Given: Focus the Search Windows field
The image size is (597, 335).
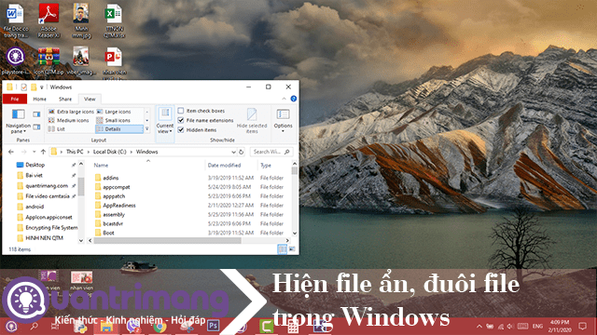Looking at the screenshot, I should pos(271,152).
